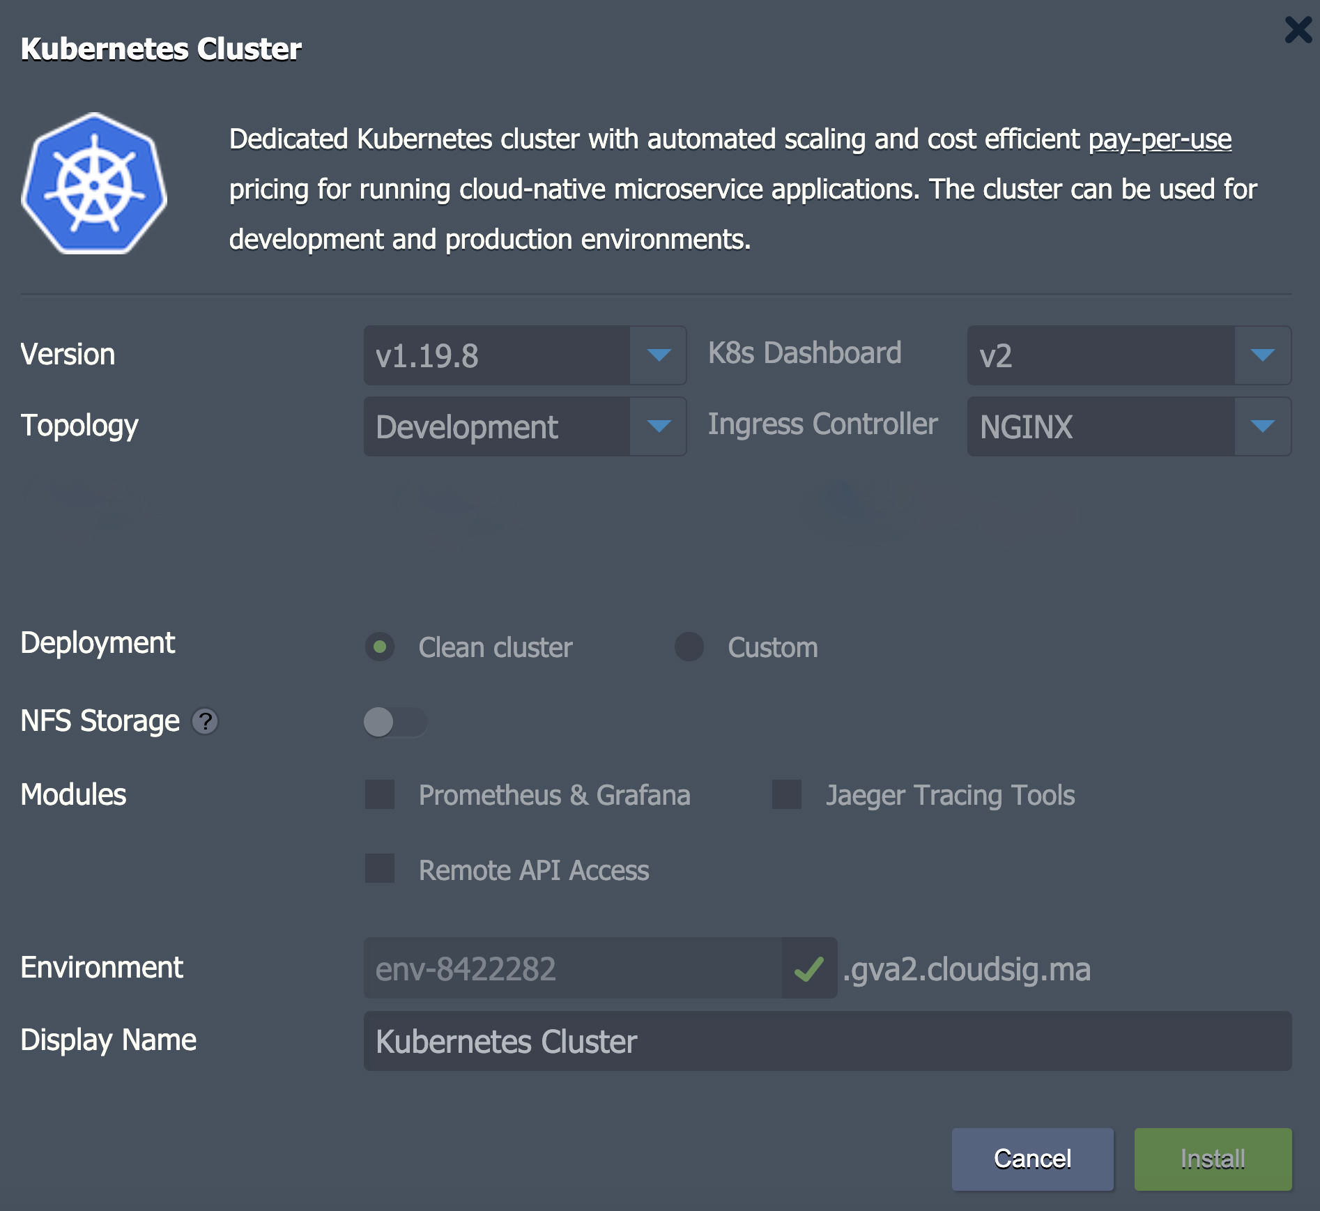Click the green checkmark validation icon

point(809,969)
